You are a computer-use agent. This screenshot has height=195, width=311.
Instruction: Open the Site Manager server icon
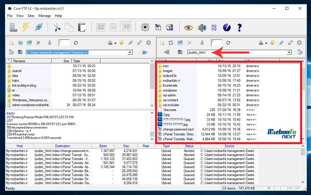[x=13, y=27]
